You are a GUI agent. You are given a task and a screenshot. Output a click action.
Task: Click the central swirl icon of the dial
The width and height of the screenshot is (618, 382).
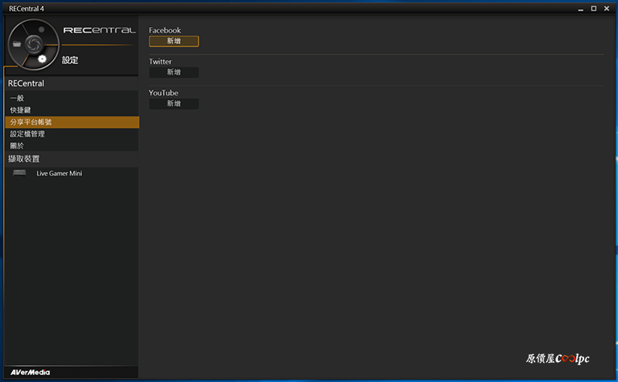(x=33, y=44)
